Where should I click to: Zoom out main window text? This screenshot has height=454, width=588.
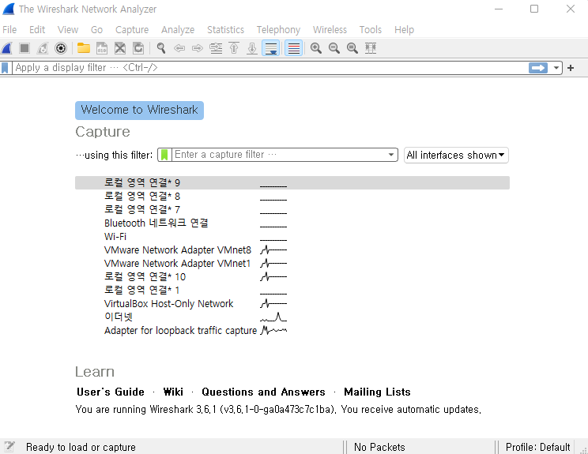(334, 48)
